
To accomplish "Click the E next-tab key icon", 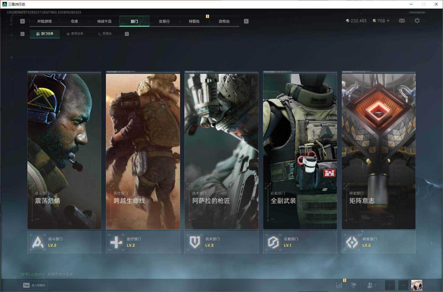I will (x=246, y=21).
